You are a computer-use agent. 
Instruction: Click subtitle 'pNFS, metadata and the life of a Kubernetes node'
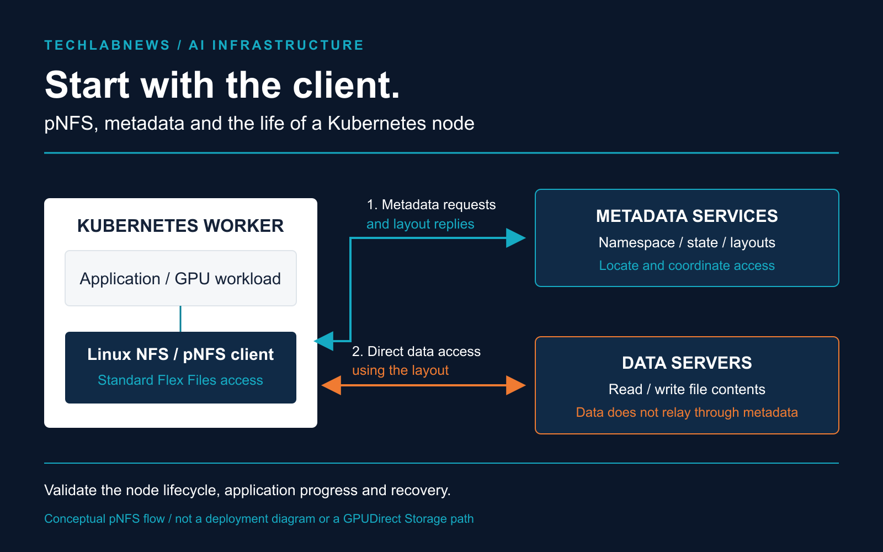259,123
